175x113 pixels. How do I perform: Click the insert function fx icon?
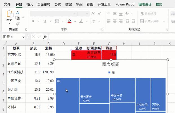click(45, 37)
